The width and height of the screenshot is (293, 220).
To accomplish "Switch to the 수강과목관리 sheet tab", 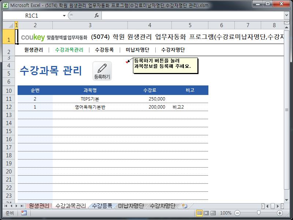I will point(71,206).
